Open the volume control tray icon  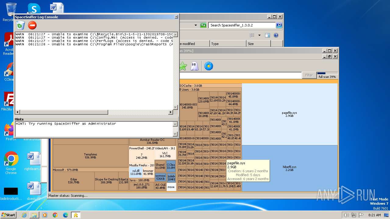click(x=346, y=215)
